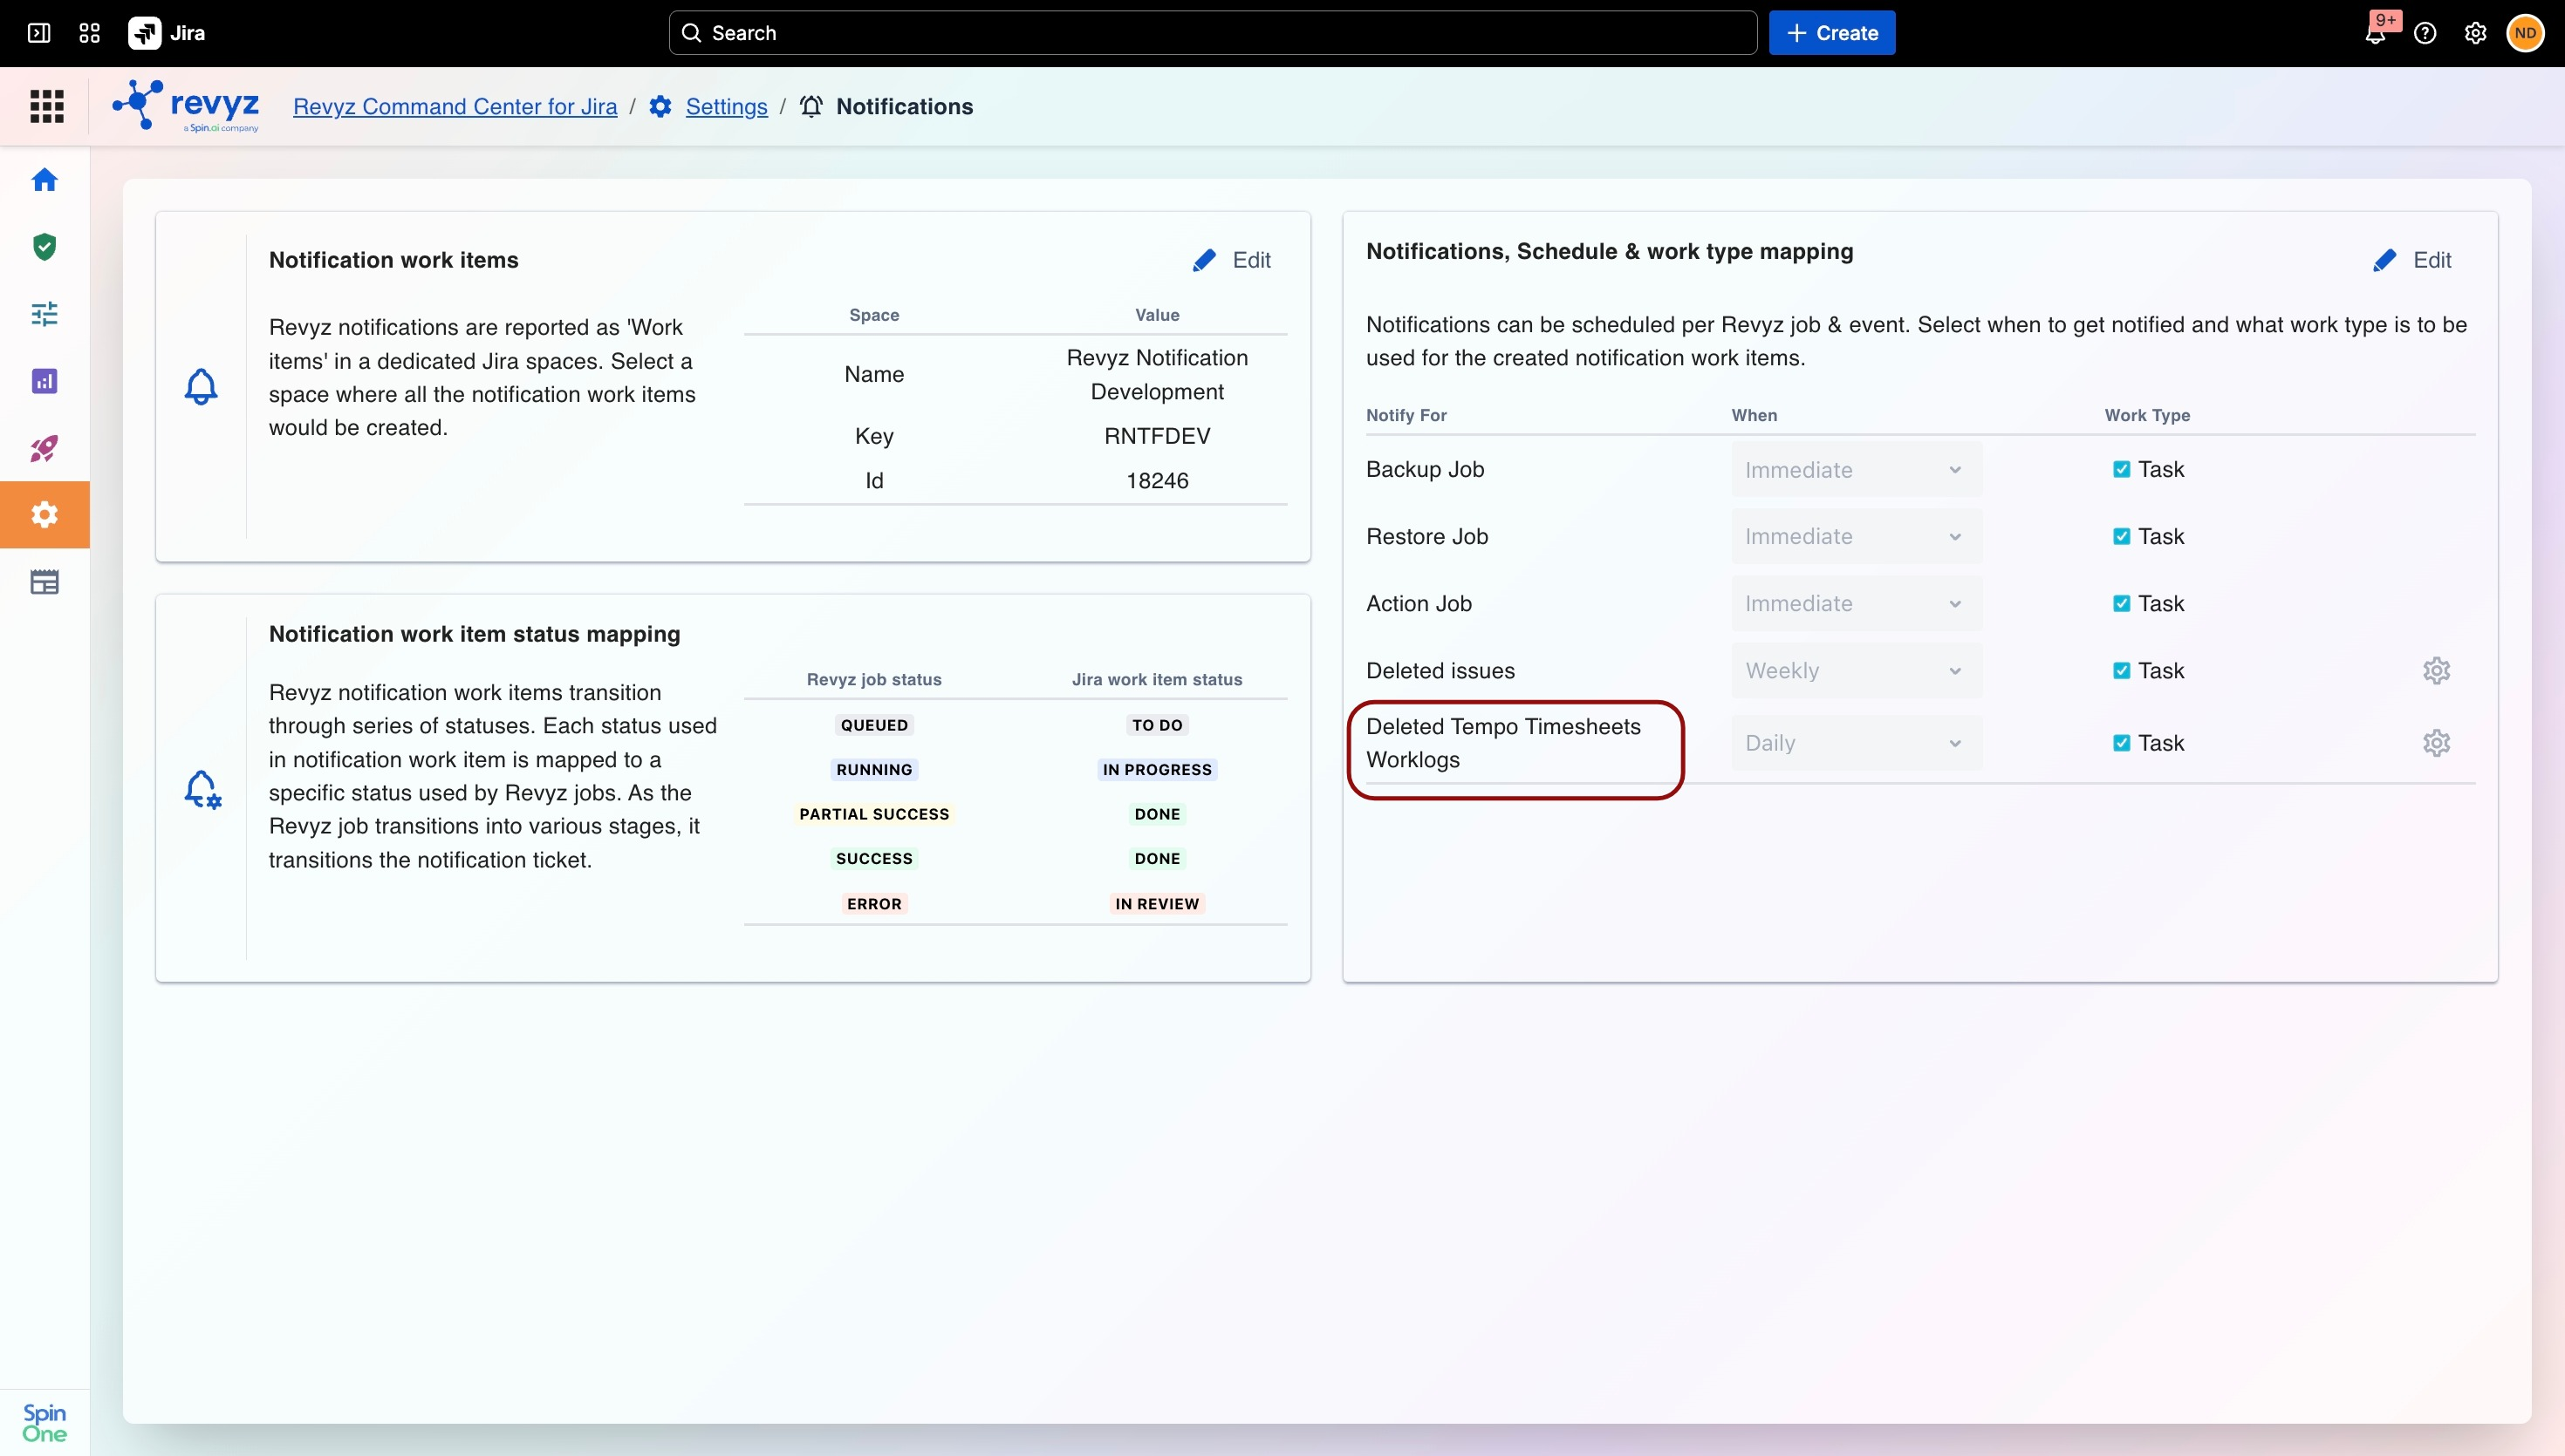The height and width of the screenshot is (1456, 2565).
Task: Click the RUNNING status badge
Action: click(874, 770)
